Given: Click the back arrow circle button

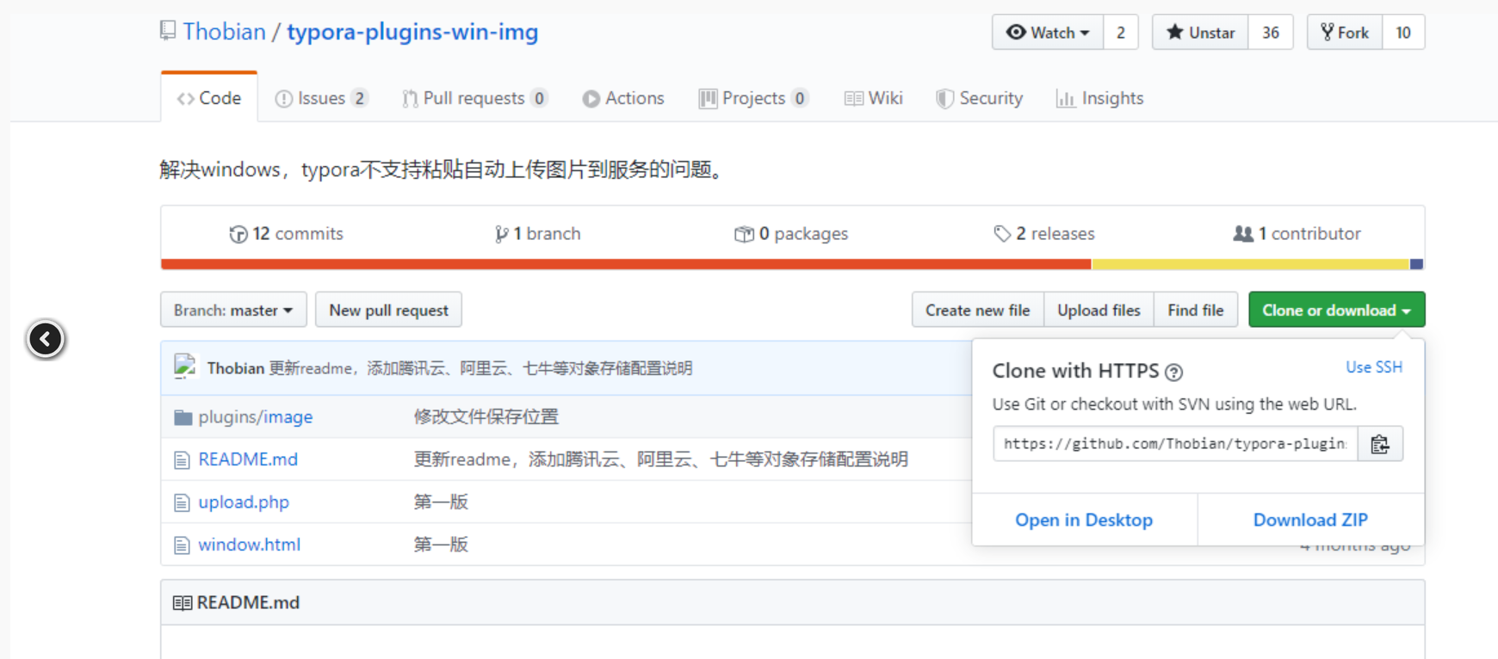Looking at the screenshot, I should click(46, 339).
